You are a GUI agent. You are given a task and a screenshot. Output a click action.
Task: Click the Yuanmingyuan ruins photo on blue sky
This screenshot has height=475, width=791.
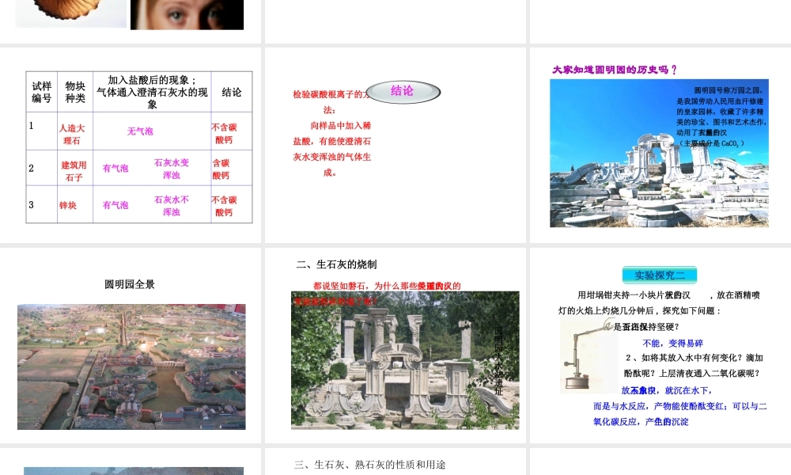[x=659, y=153]
